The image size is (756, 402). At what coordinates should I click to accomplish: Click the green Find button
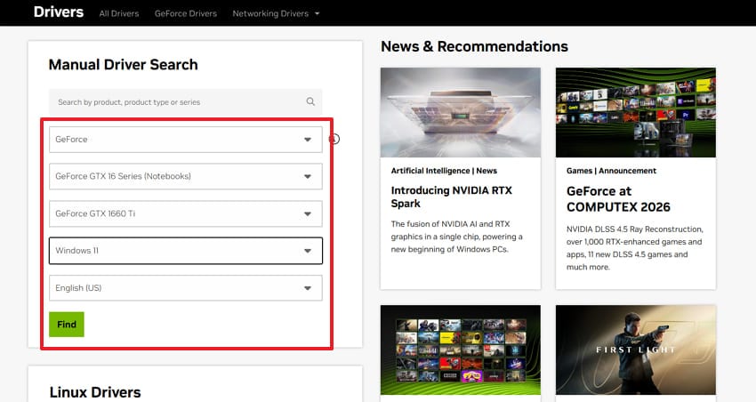[x=67, y=325]
